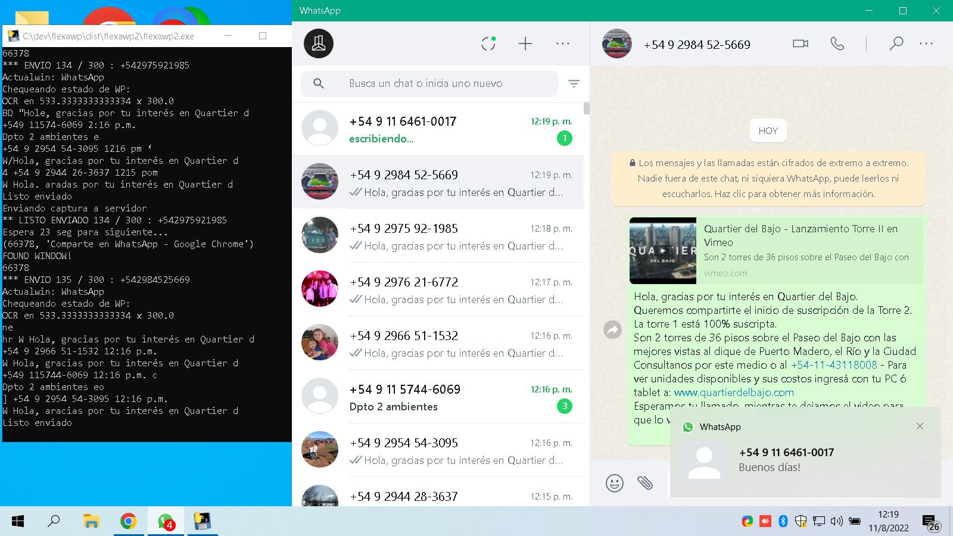Open the emoji picker
953x536 pixels.
click(x=615, y=482)
